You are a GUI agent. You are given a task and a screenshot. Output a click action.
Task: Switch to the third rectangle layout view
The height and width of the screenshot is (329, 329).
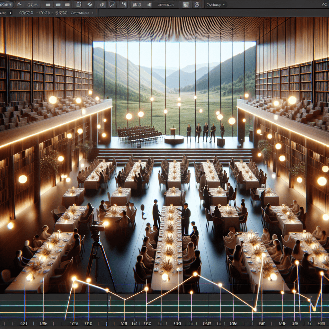tap(67, 4)
